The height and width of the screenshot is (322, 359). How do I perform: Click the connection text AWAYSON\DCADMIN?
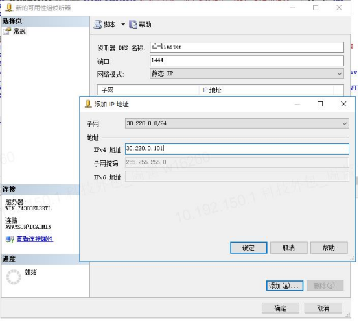click(29, 227)
